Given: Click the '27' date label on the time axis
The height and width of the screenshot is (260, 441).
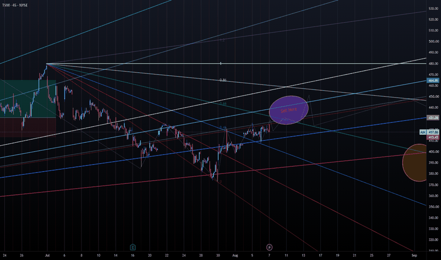Looking at the screenshot, I should point(388,255).
